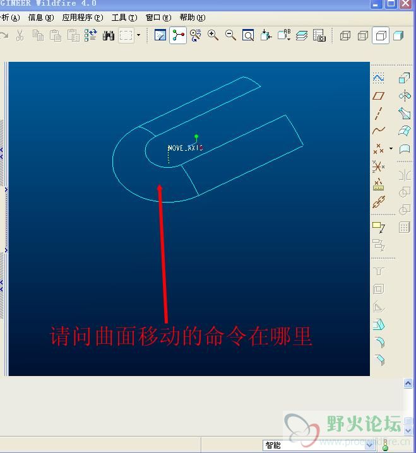Click the Repaint screen icon
Image resolution: width=416 pixels, height=453 pixels.
click(x=160, y=35)
